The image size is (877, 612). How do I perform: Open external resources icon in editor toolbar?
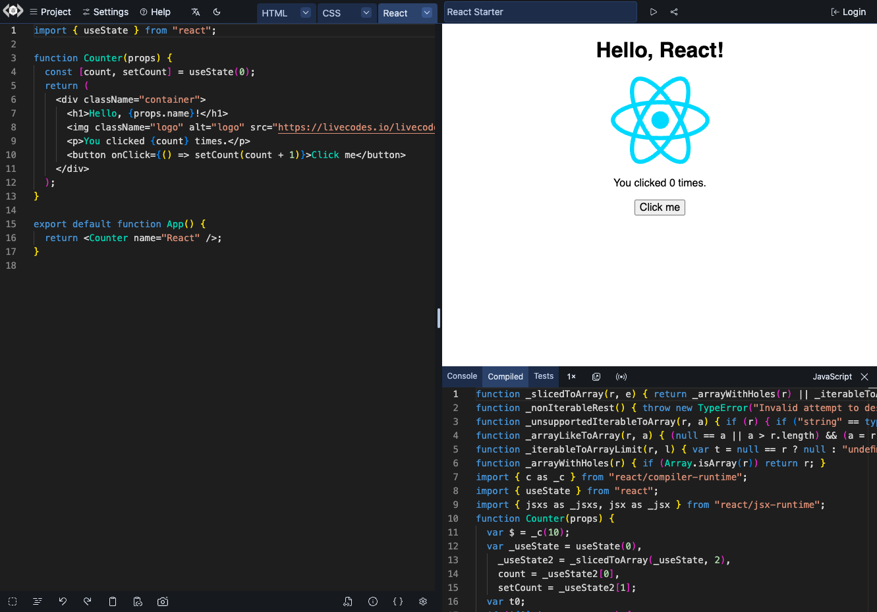[x=348, y=601]
